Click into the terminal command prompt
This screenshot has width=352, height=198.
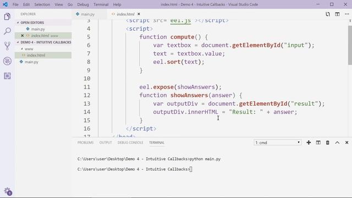[x=191, y=169]
